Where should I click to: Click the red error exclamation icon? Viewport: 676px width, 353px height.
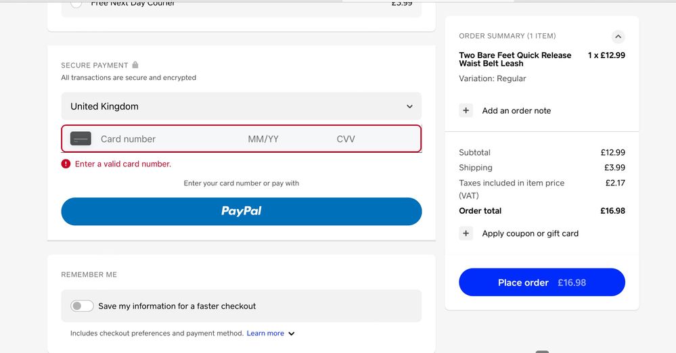click(66, 164)
